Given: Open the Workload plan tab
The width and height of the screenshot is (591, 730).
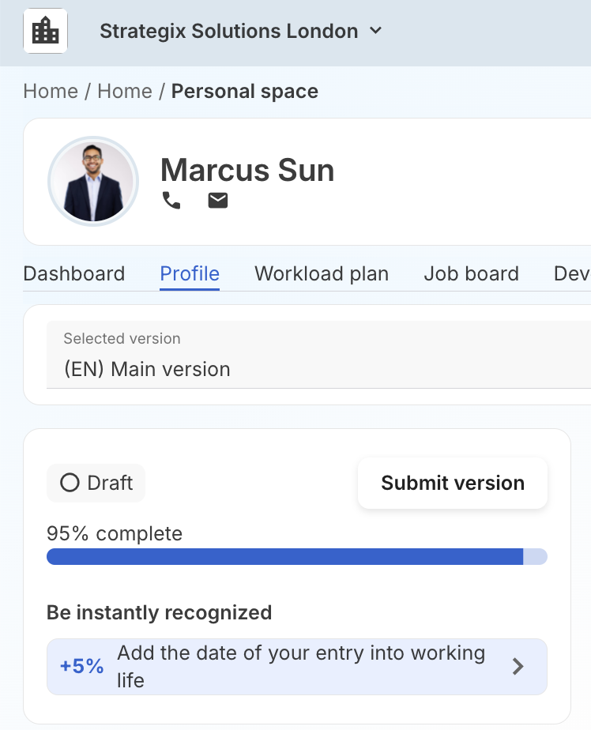Looking at the screenshot, I should pos(322,273).
